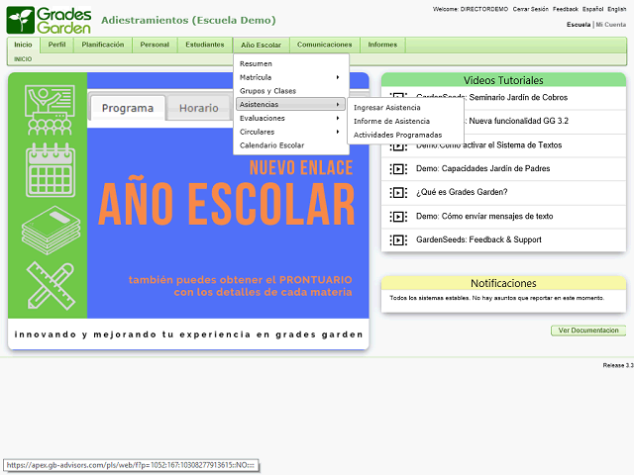Viewport: 634px width, 475px height.
Task: Switch to the Estudiantes tab
Action: [204, 45]
